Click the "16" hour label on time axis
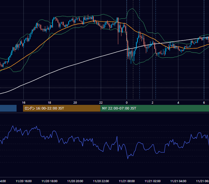 pos(24,102)
